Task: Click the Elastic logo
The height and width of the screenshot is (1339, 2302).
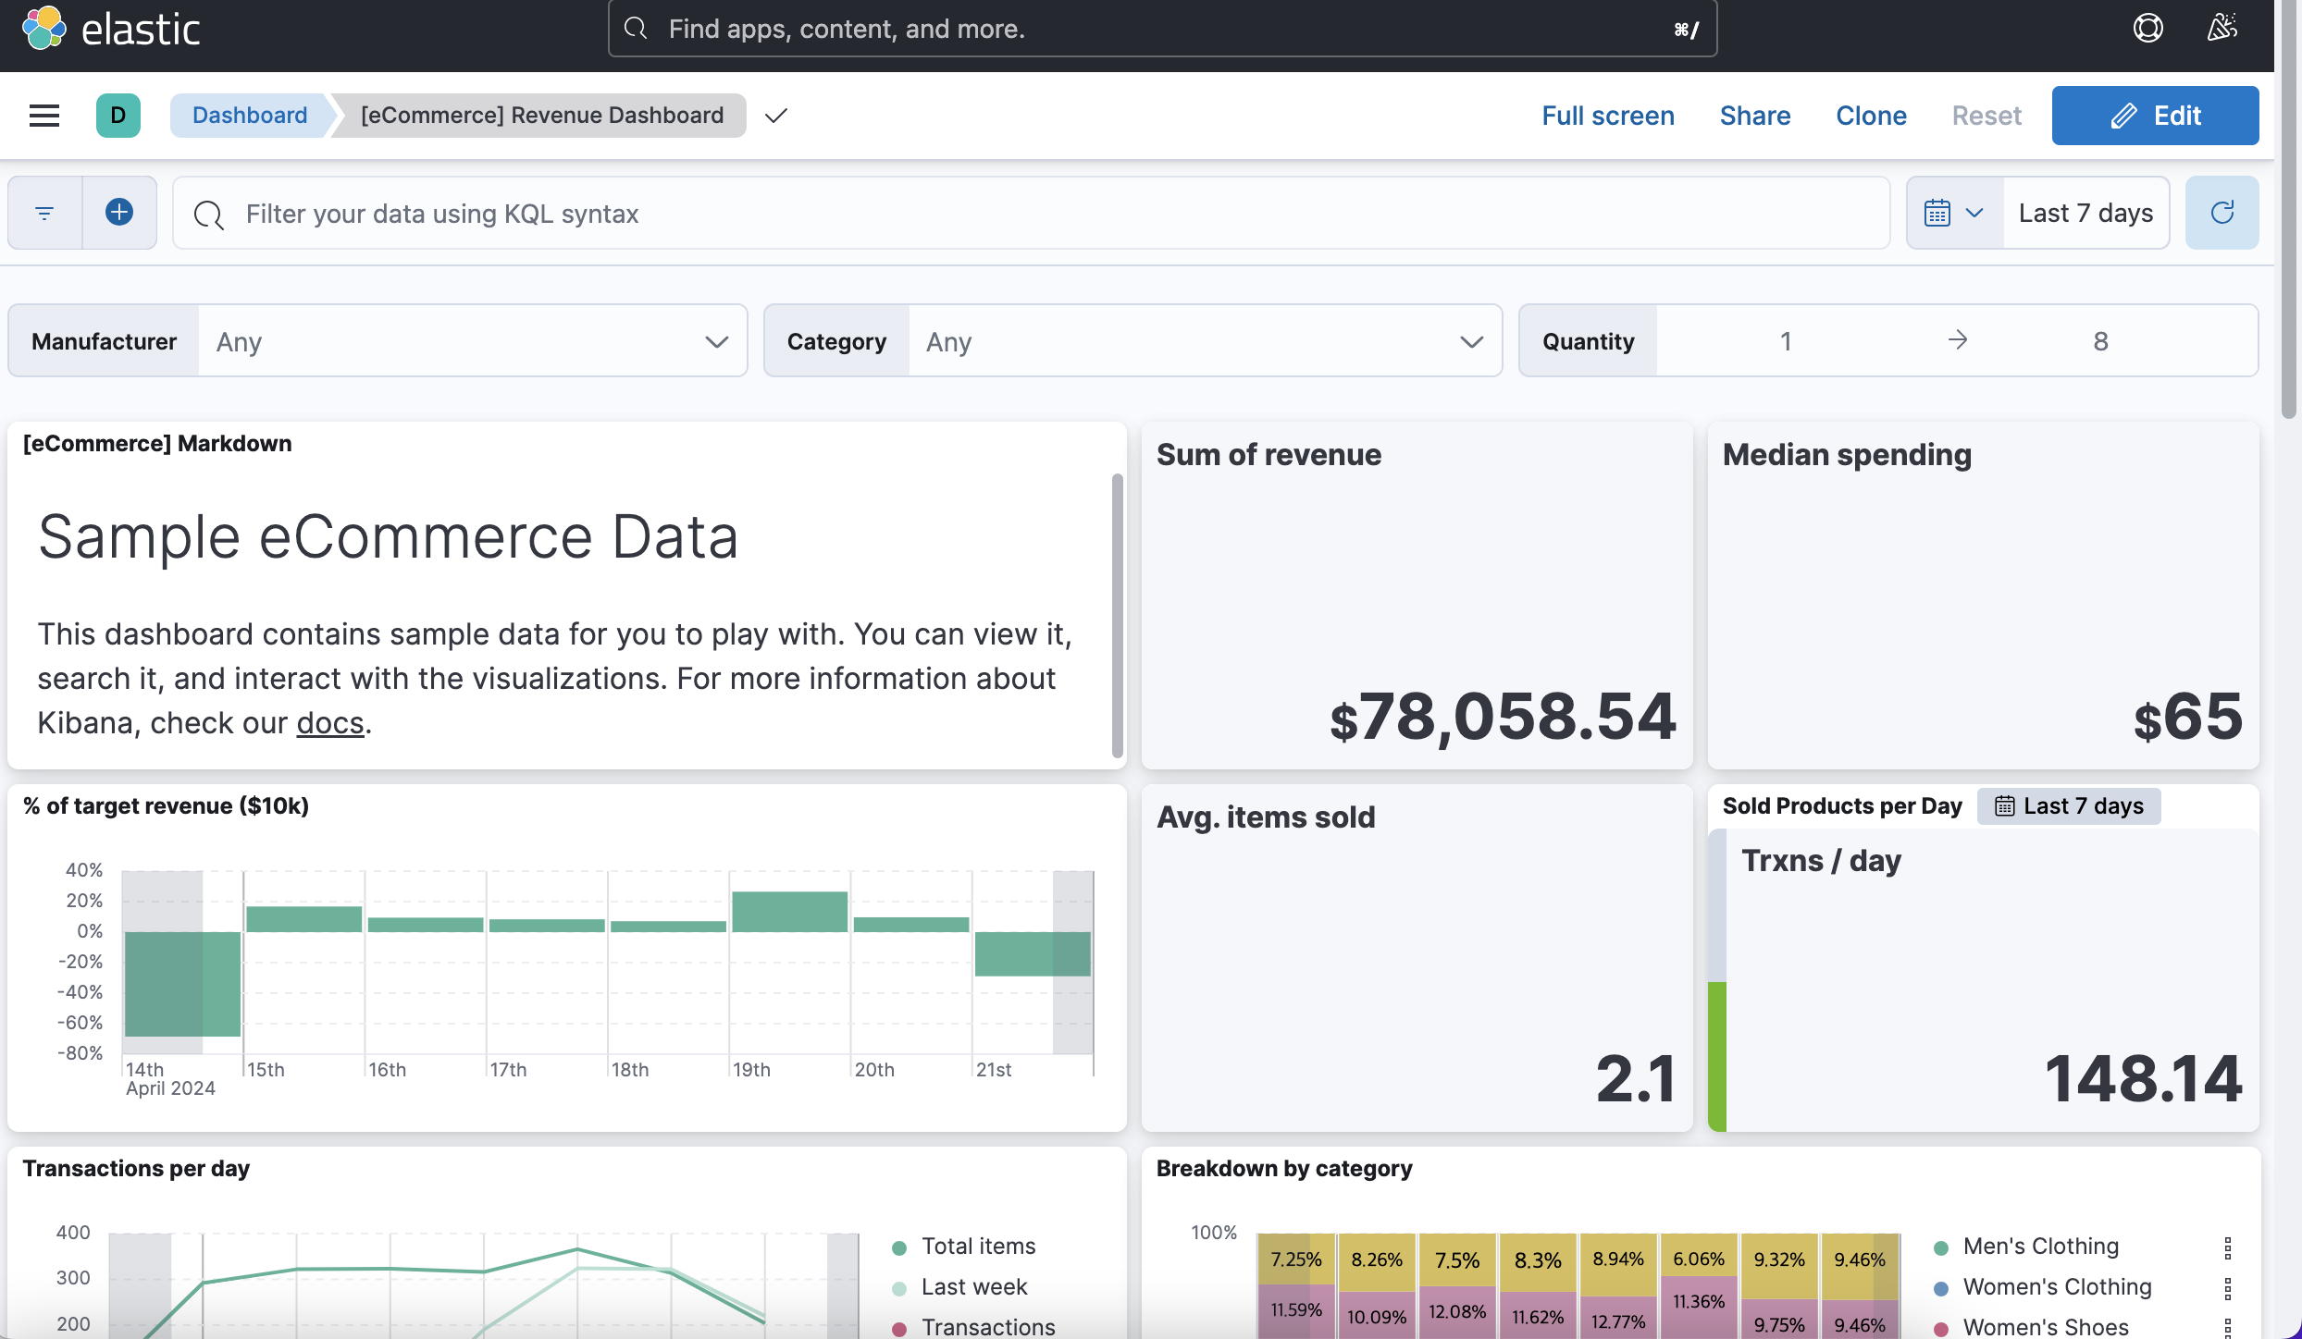Action: point(110,29)
